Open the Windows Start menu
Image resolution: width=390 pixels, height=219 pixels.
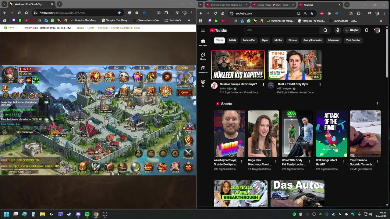click(x=7, y=214)
